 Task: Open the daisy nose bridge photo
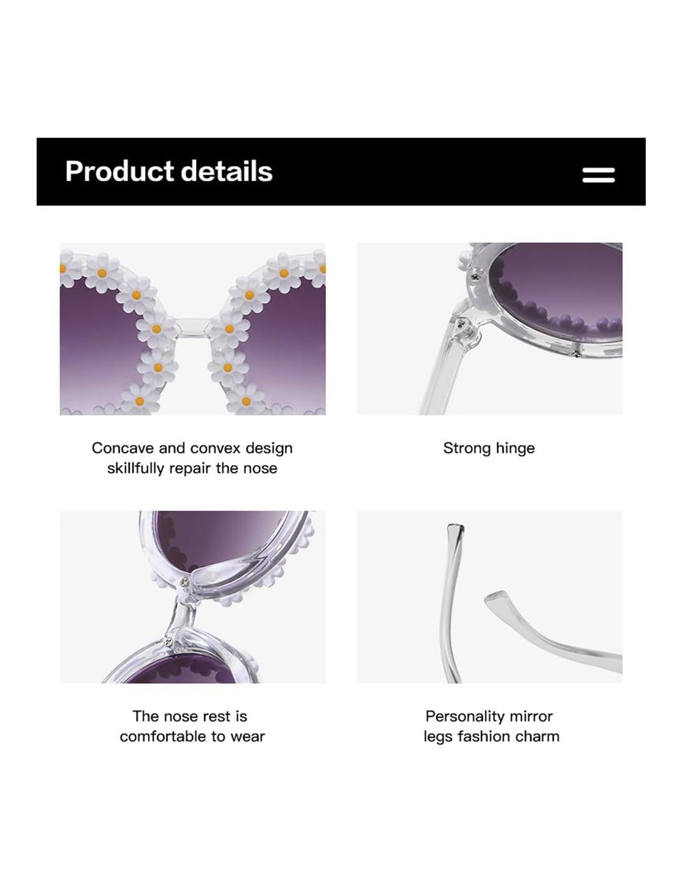(192, 328)
